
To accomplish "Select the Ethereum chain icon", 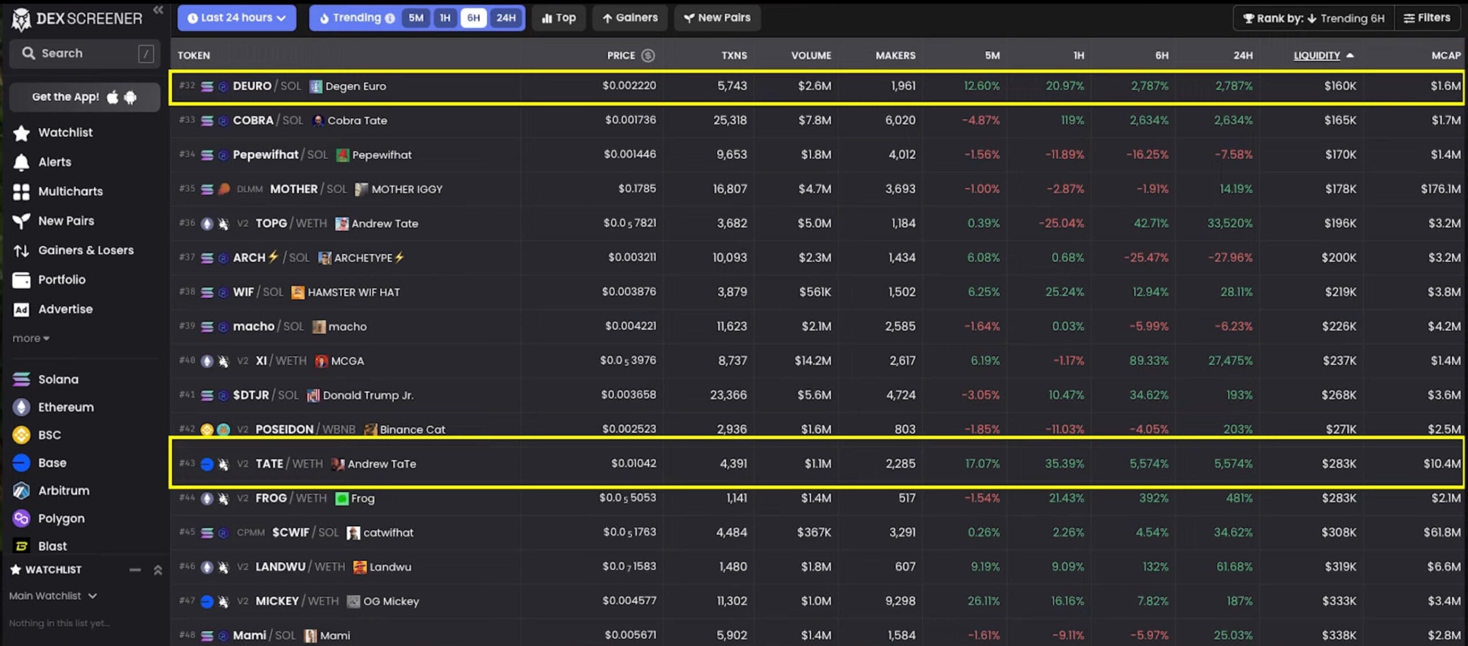I will click(21, 407).
